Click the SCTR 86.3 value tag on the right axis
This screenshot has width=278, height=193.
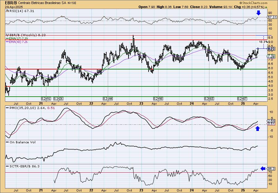coord(272,169)
